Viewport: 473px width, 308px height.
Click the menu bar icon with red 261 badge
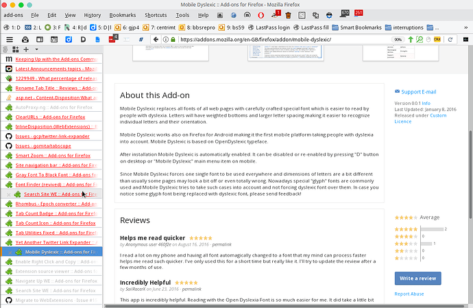click(359, 13)
